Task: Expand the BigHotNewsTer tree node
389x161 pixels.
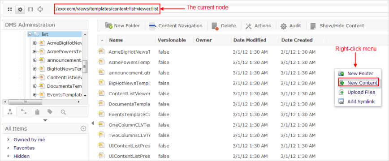Action: click(x=35, y=69)
